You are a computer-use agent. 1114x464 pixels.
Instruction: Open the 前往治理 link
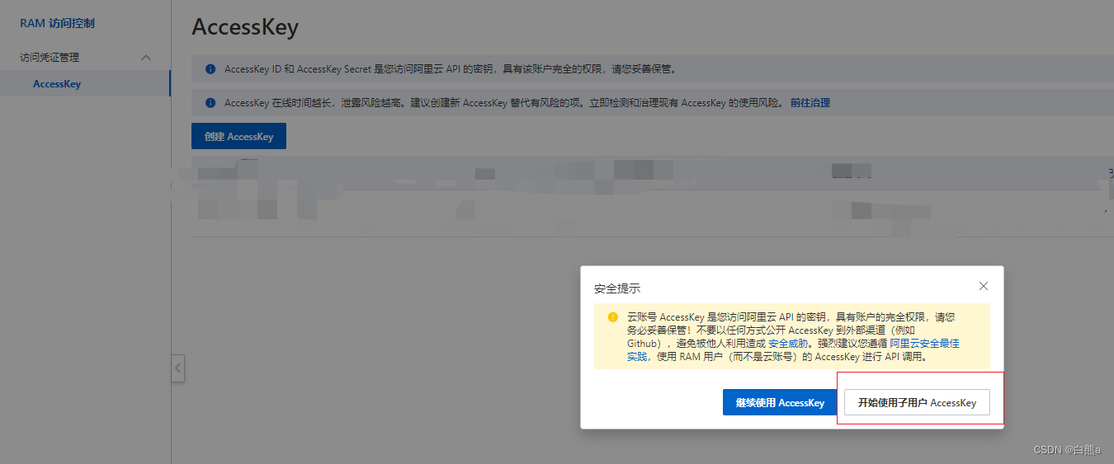[810, 103]
